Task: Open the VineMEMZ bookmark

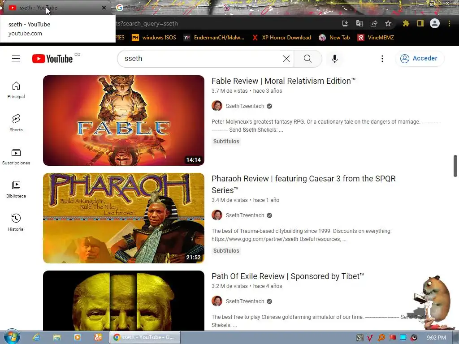Action: (376, 38)
